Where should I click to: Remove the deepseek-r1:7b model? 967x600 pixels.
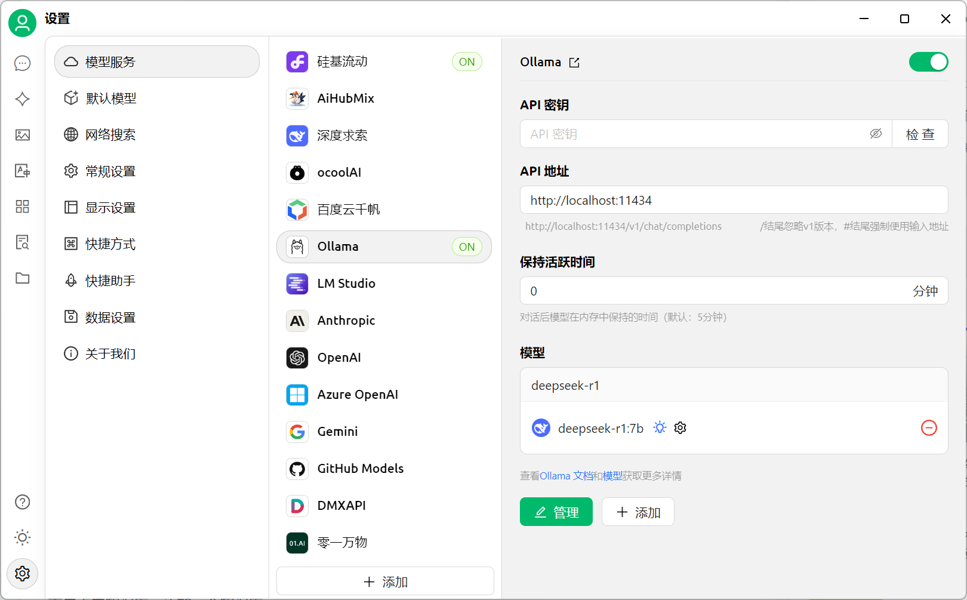pyautogui.click(x=929, y=428)
